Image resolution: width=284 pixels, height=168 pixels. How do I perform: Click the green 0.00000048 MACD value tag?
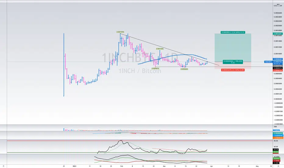coord(278,133)
